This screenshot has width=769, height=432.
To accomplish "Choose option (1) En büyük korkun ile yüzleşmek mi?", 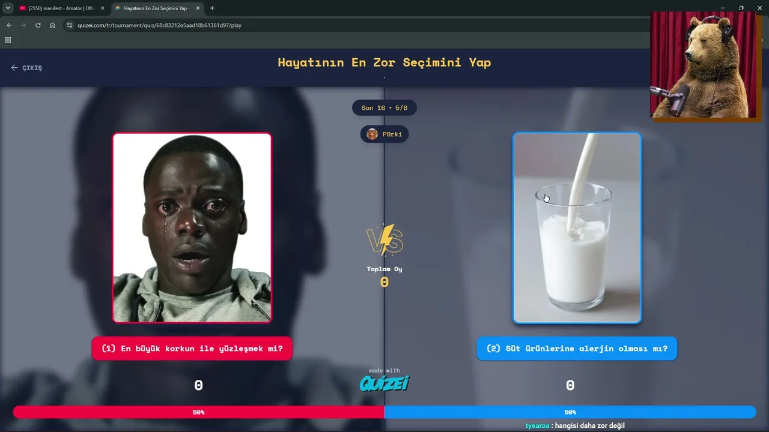I will click(x=192, y=349).
